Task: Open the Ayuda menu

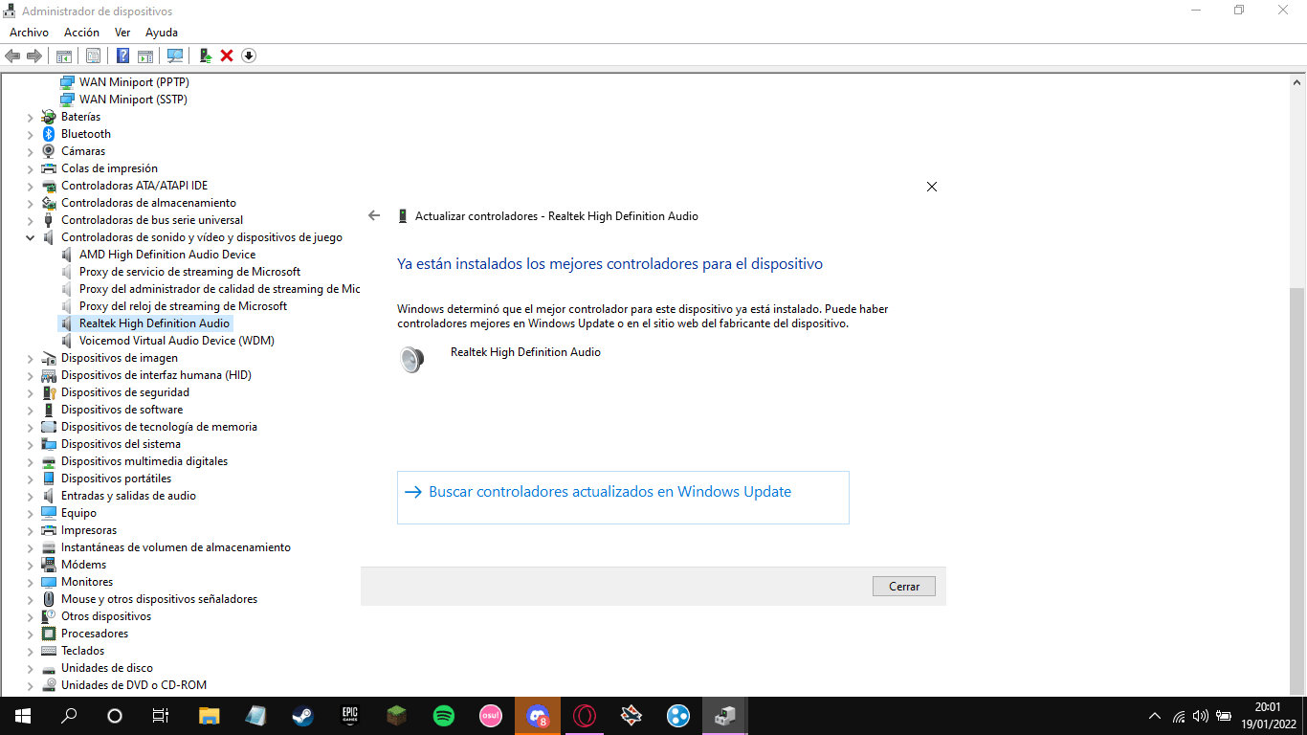Action: (162, 33)
